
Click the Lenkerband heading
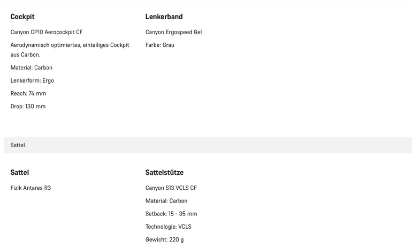click(x=164, y=17)
